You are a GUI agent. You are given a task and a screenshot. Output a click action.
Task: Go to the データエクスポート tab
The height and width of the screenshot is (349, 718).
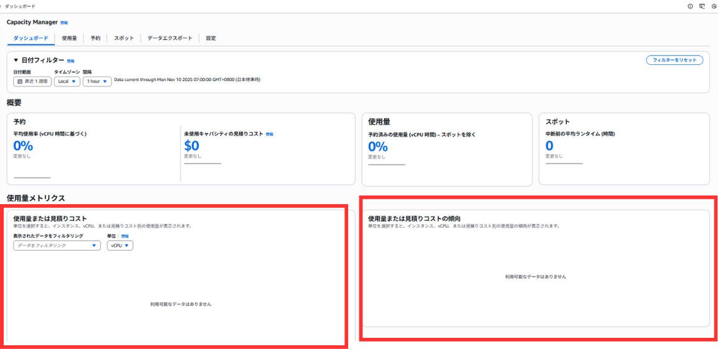[x=170, y=38]
